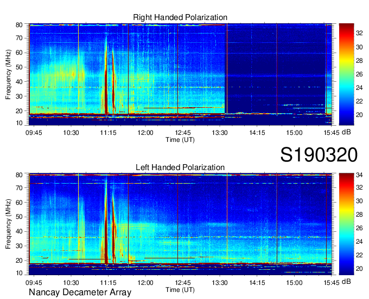Click the "10" frequency tick of Right Handed plot
Viewport: 369px width, 299px height.
[19, 123]
